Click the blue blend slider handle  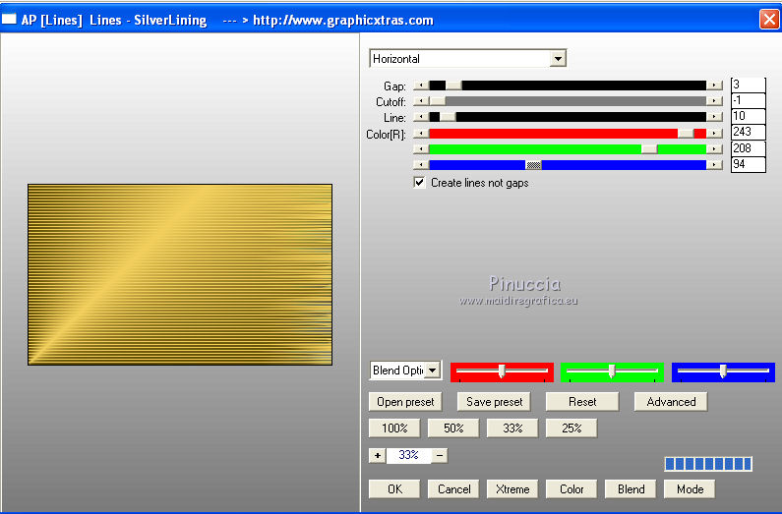(x=723, y=371)
